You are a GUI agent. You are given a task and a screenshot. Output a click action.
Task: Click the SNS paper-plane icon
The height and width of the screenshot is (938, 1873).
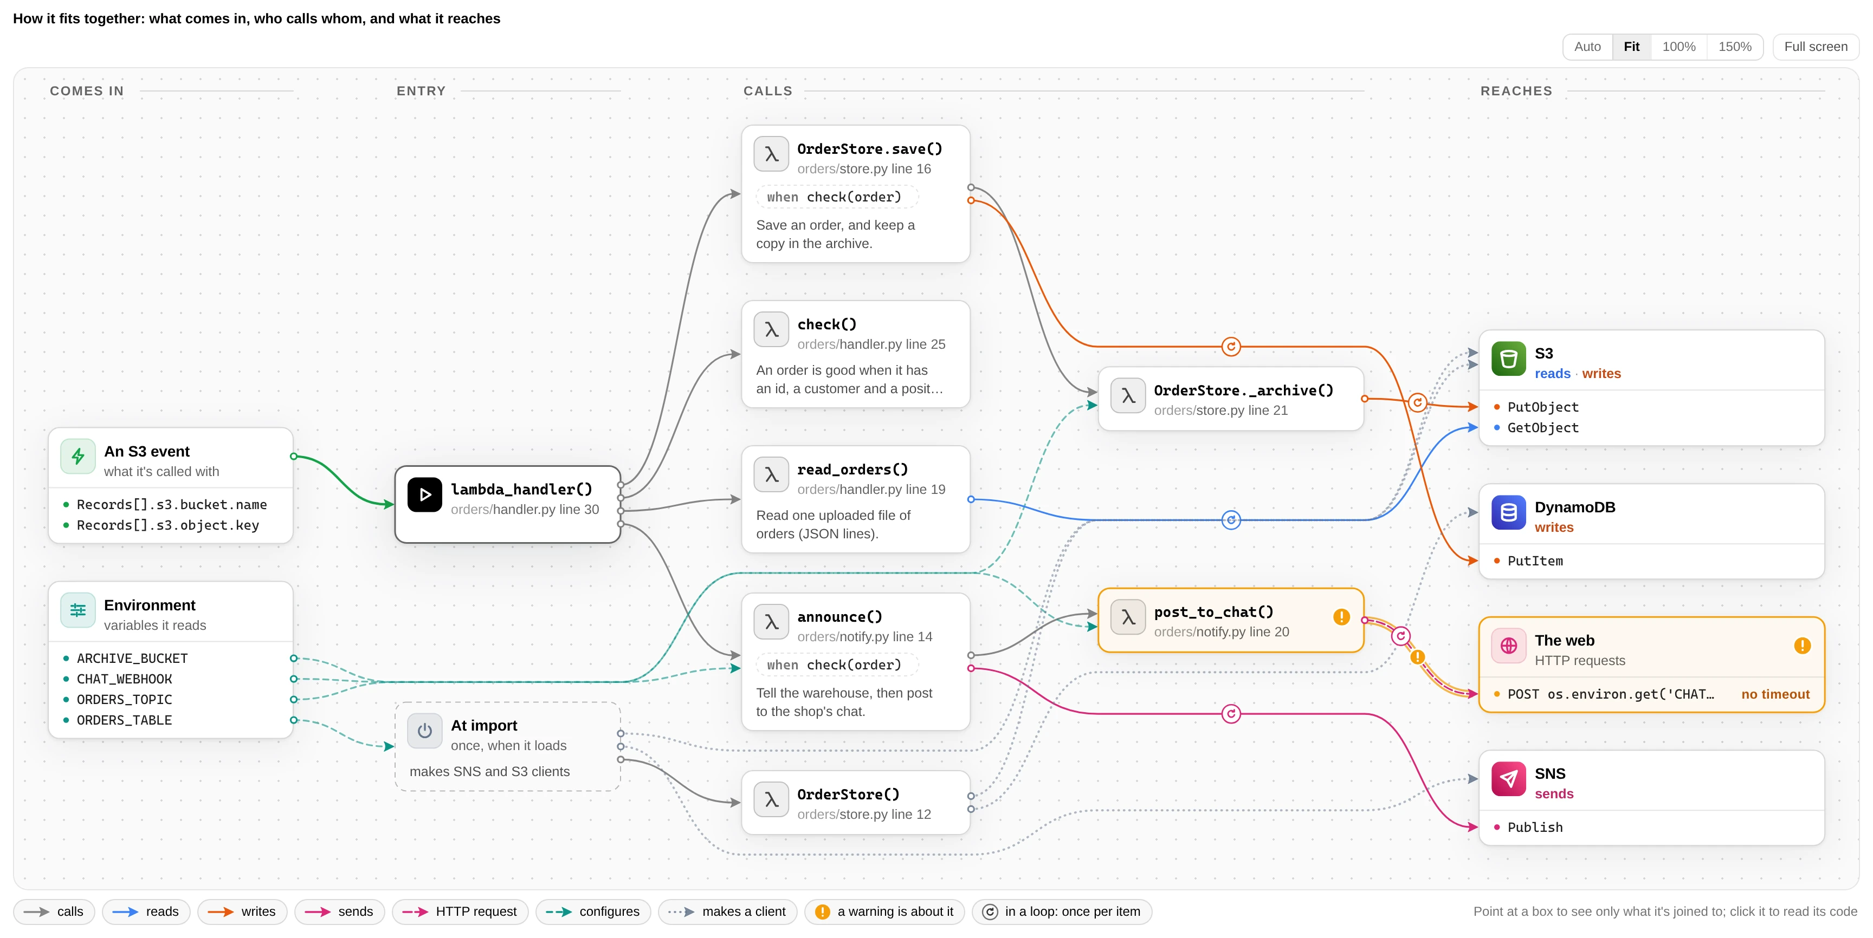click(x=1508, y=779)
